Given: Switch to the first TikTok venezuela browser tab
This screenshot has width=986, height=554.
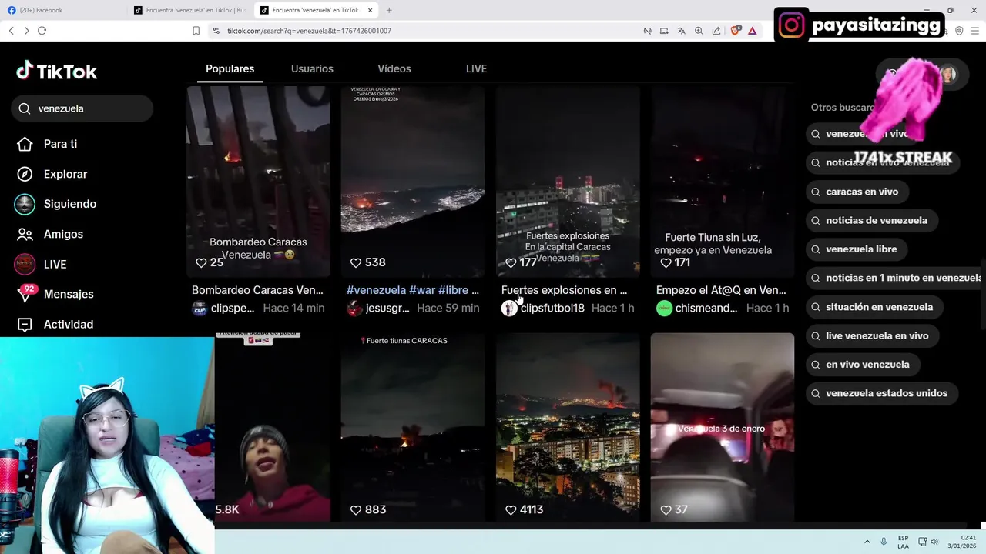Looking at the screenshot, I should tap(189, 10).
